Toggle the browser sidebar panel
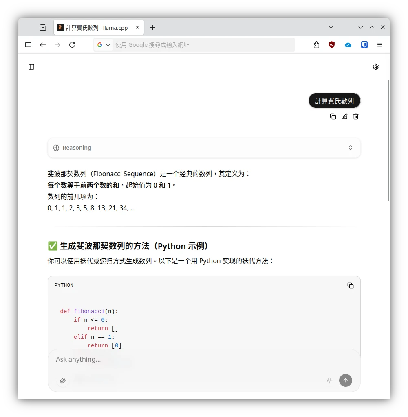Viewport: 408px width, 417px height. click(x=28, y=45)
